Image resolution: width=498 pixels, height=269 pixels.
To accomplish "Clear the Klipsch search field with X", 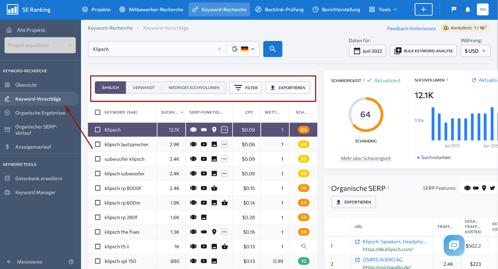I will (219, 49).
